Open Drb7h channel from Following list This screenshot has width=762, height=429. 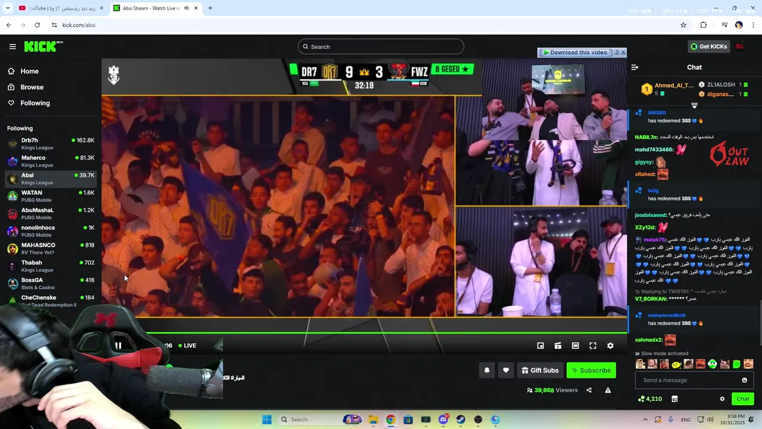pyautogui.click(x=51, y=144)
